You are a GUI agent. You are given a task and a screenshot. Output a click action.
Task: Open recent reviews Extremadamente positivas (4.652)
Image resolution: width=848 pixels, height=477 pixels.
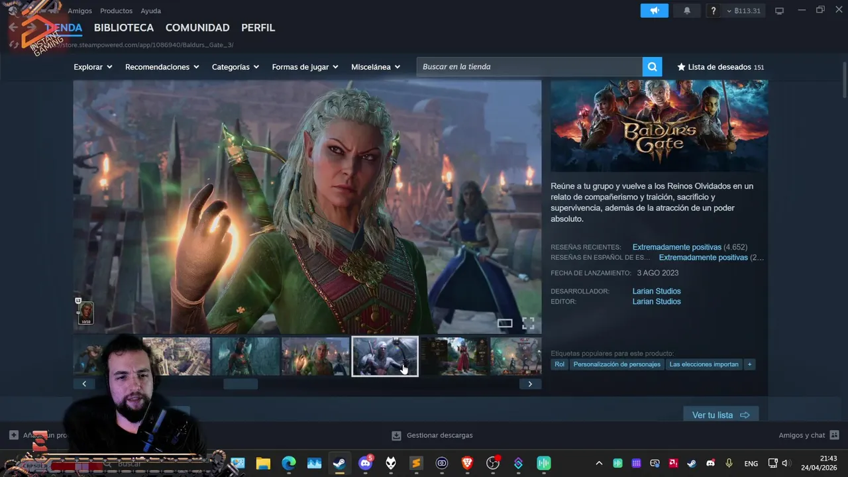(690, 247)
